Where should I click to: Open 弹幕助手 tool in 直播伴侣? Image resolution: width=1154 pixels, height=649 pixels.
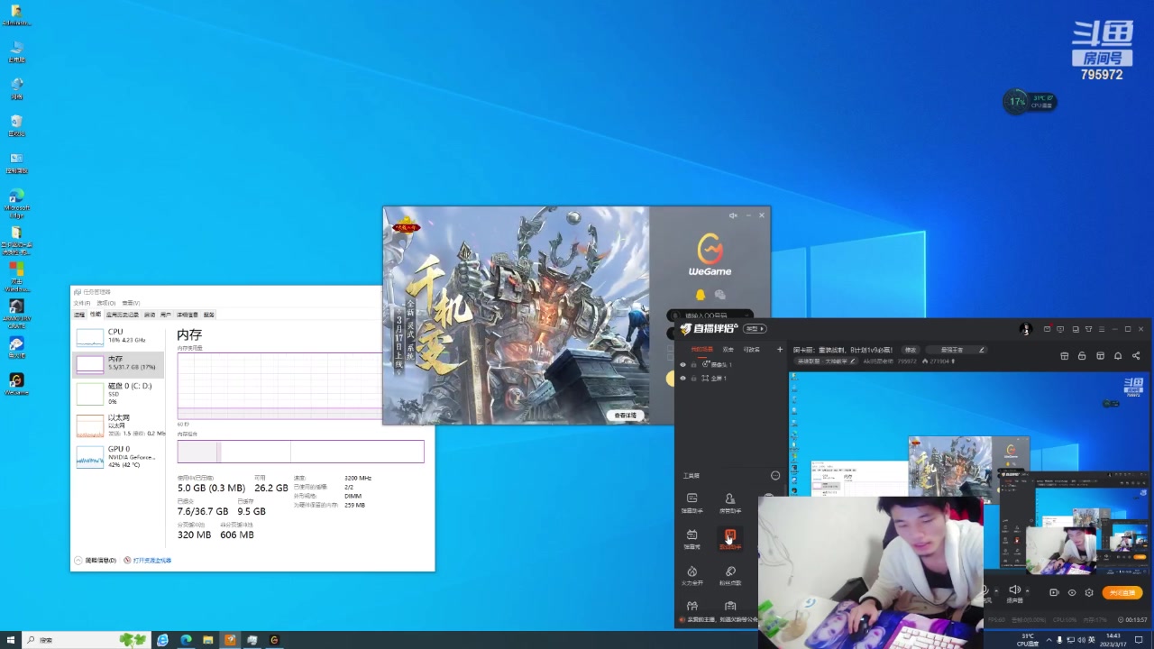pyautogui.click(x=691, y=503)
